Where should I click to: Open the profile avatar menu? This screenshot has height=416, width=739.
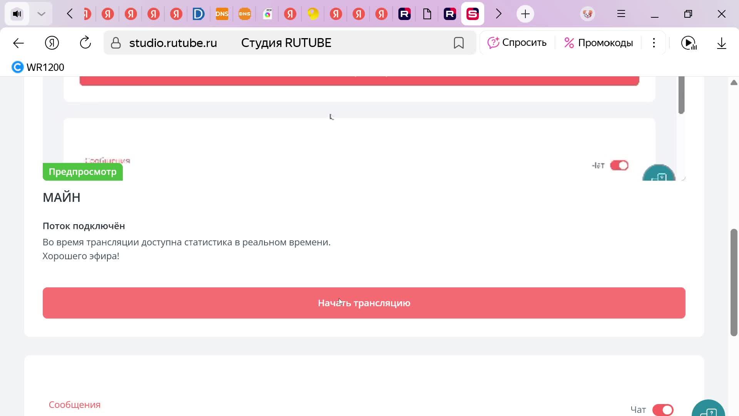[x=587, y=14]
